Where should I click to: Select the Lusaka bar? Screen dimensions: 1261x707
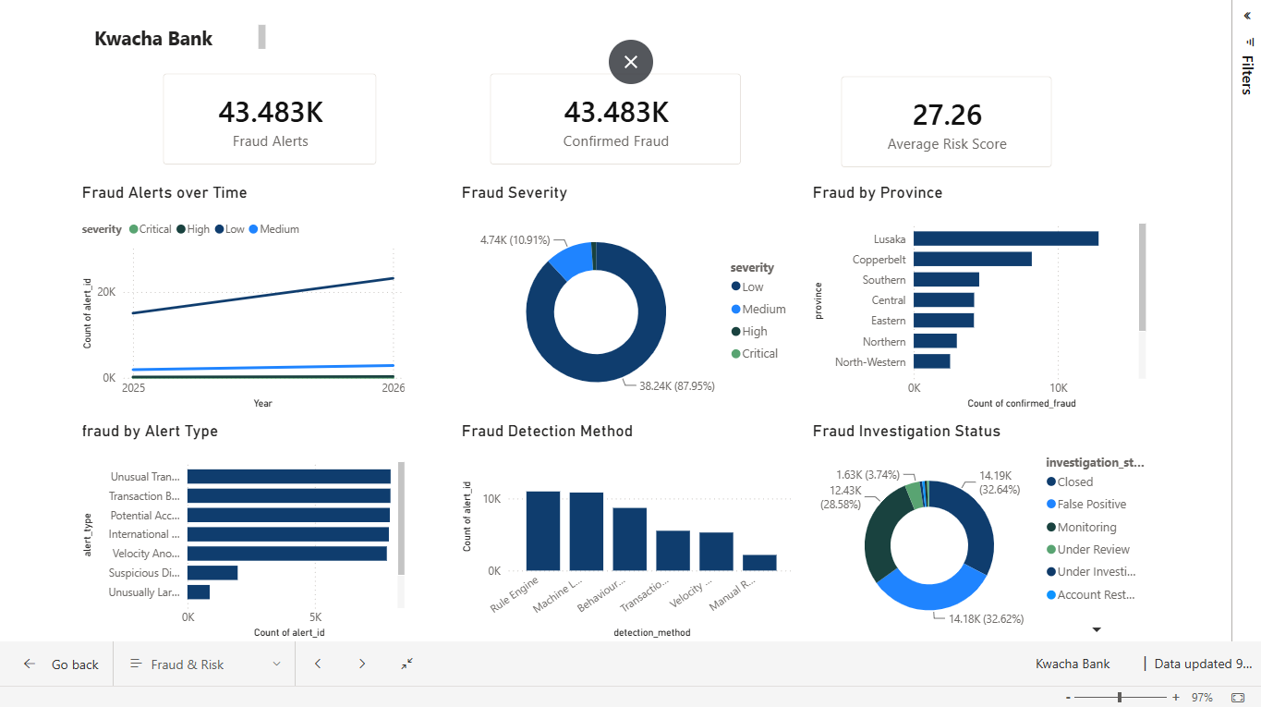tap(1006, 238)
